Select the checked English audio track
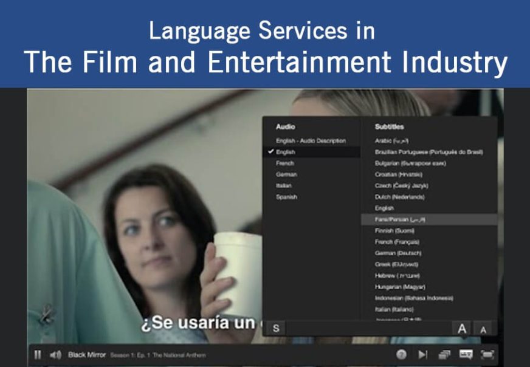 (311, 152)
